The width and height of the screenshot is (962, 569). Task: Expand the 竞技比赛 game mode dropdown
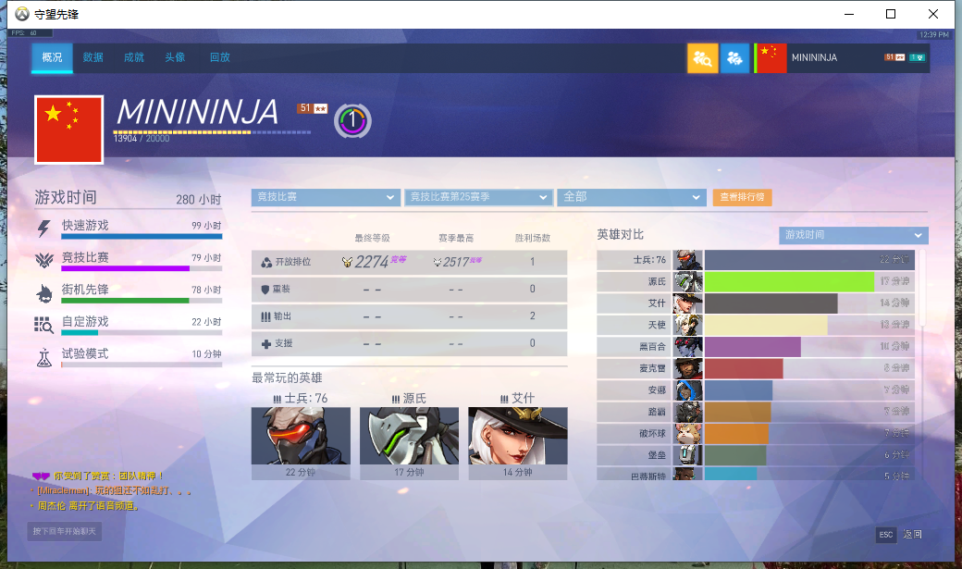pos(326,197)
